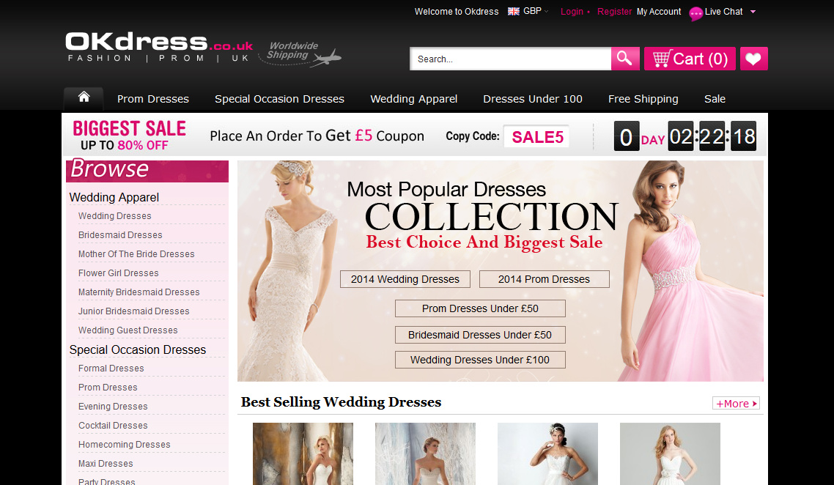Click the Welcome to Okdress text
Image resolution: width=834 pixels, height=485 pixels.
pos(457,12)
